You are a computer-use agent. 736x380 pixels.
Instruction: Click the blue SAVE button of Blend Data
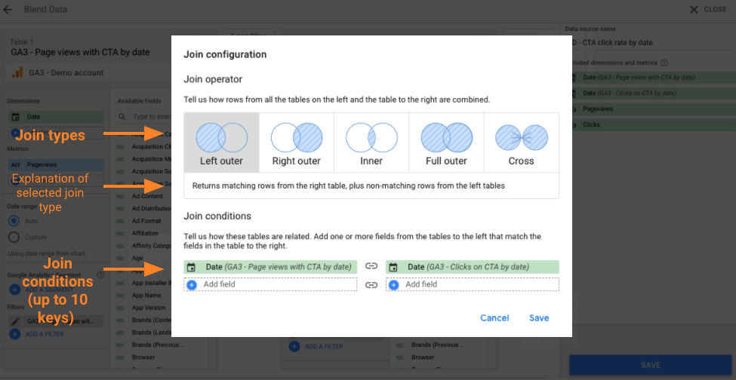coord(651,365)
